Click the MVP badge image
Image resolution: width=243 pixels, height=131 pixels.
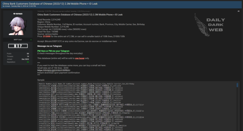[18, 46]
